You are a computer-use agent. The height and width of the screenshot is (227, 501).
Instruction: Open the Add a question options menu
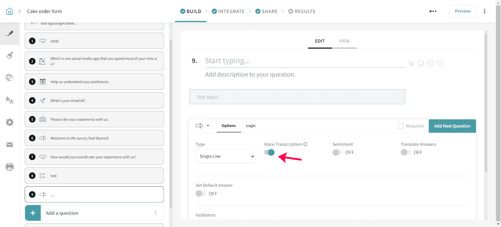pyautogui.click(x=156, y=213)
